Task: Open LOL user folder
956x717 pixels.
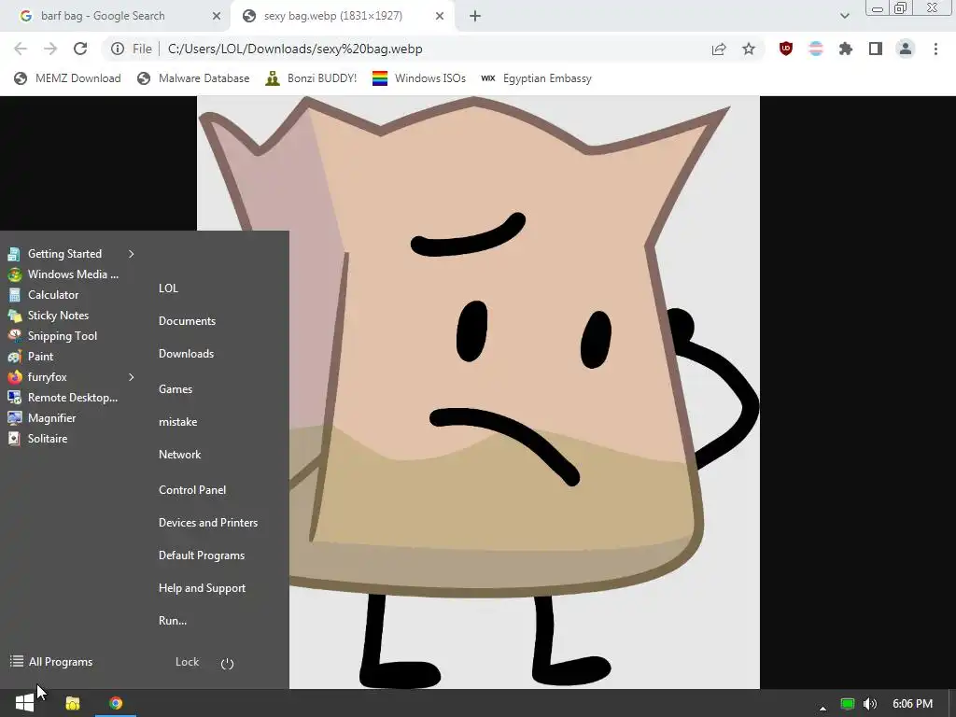Action: click(x=168, y=288)
